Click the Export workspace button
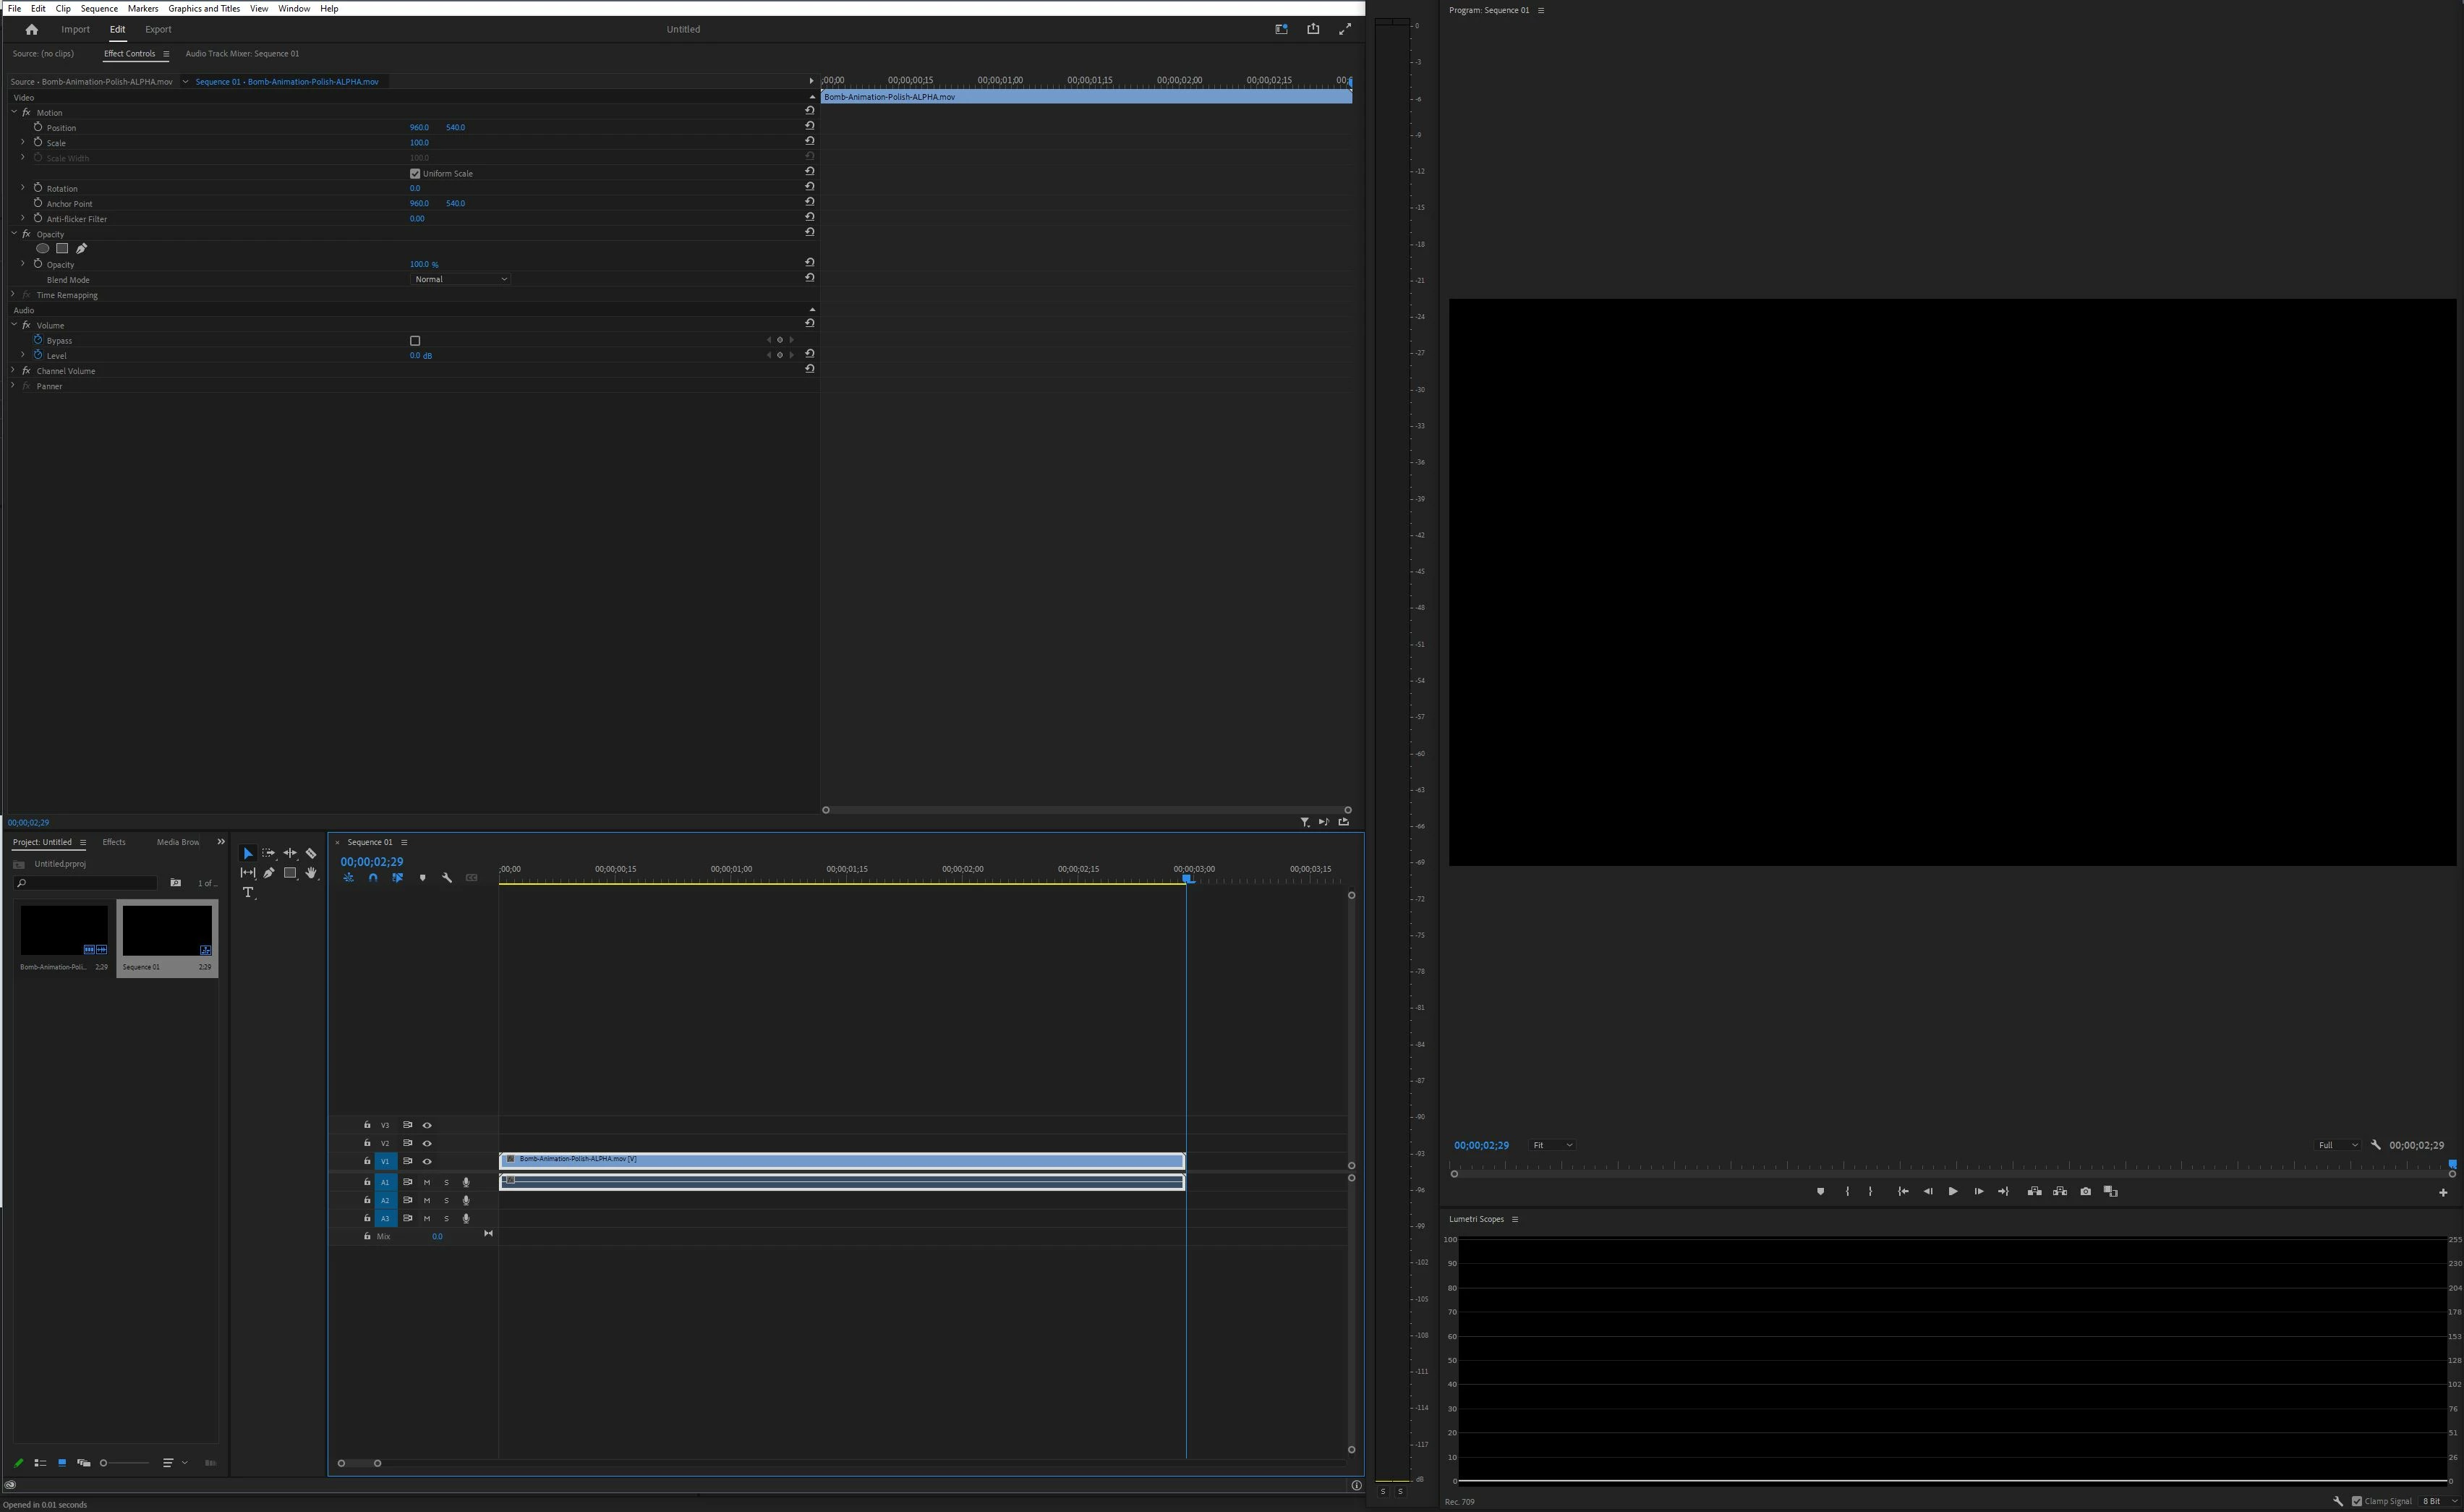The image size is (2464, 1512). 158,29
